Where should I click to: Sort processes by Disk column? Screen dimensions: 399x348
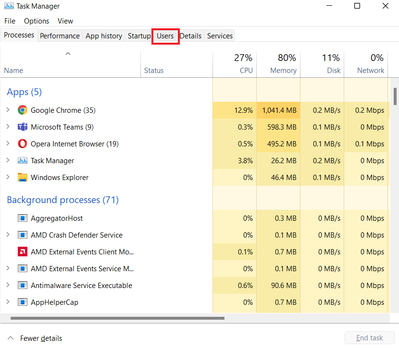(x=322, y=64)
